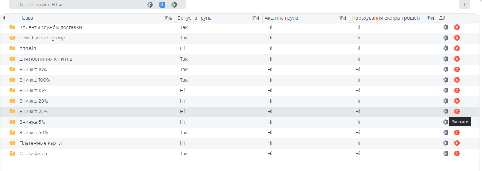This screenshot has width=482, height=171.
Task: Click gear icon for Знижка 25% row
Action: point(445,111)
